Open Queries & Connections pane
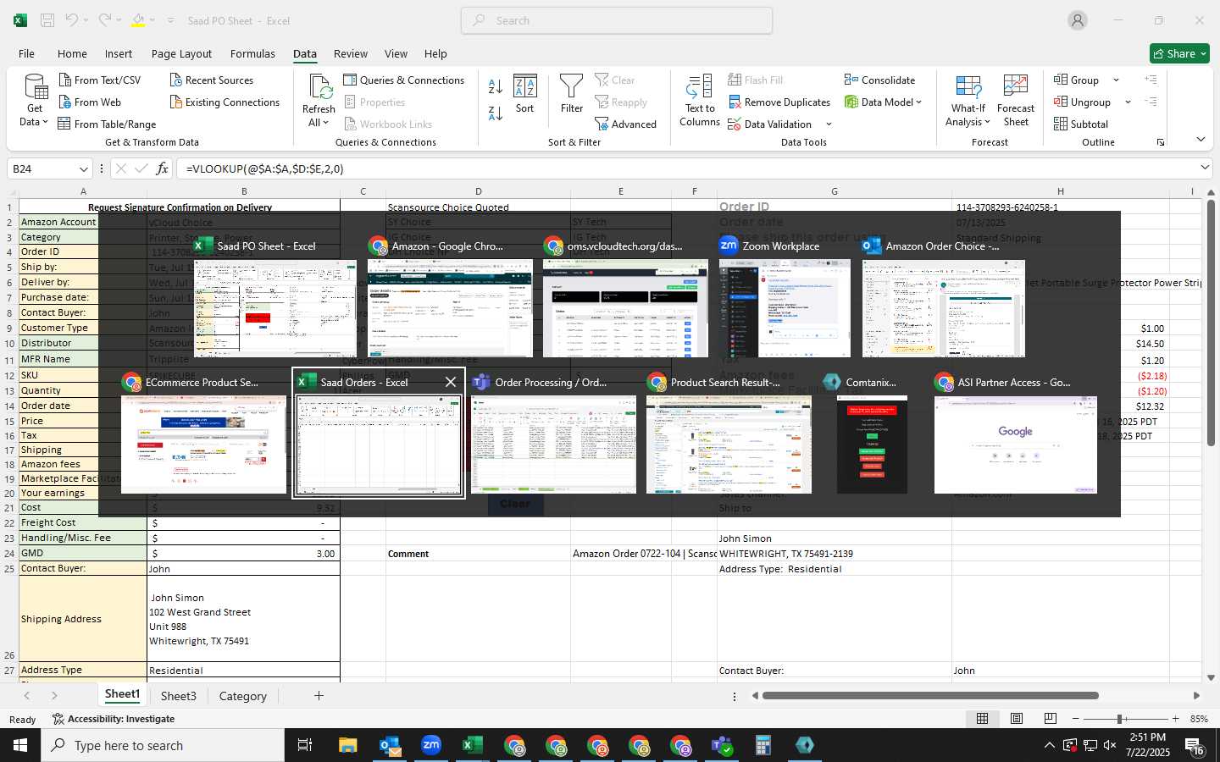The height and width of the screenshot is (762, 1220). (x=404, y=80)
